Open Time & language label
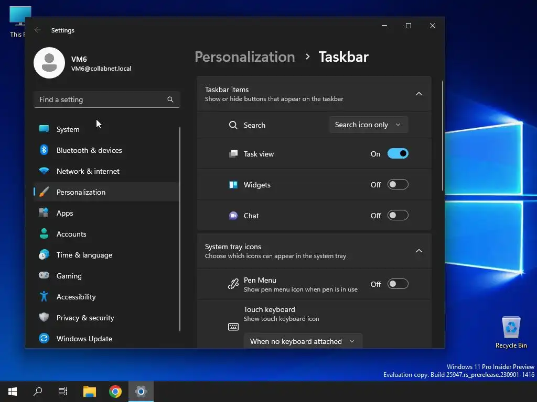Viewport: 537px width, 402px height. coord(84,255)
